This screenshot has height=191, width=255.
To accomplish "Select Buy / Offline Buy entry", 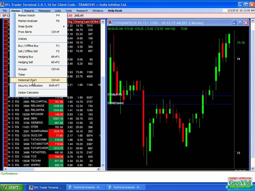I will pos(39,46).
